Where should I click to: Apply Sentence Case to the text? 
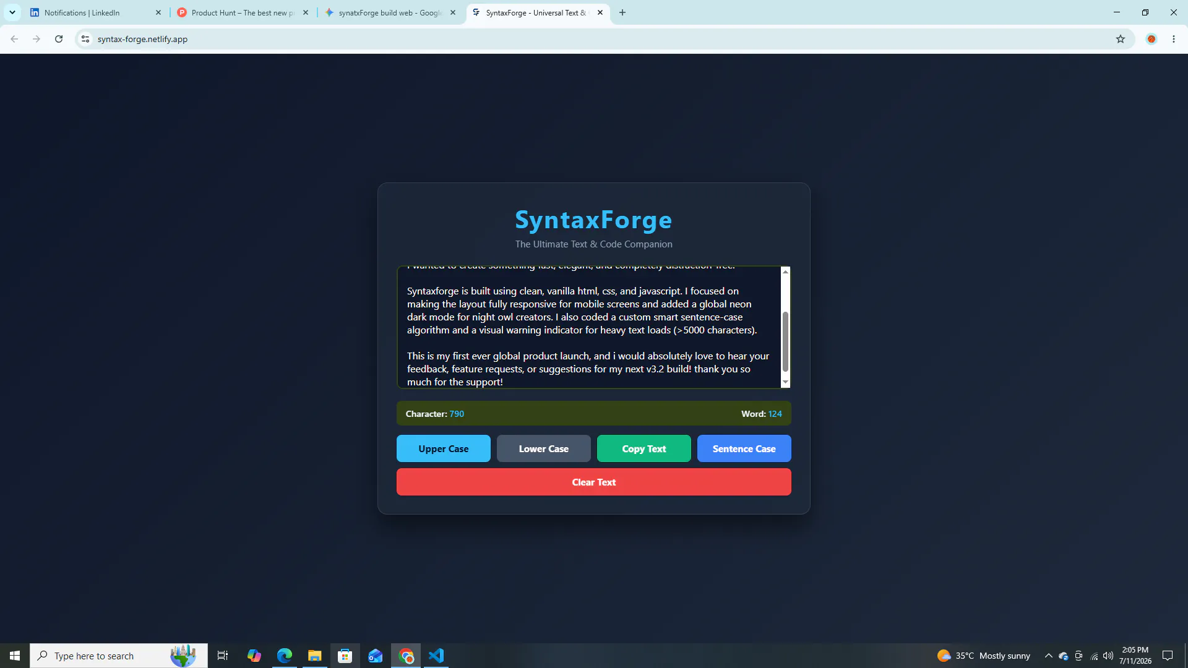[x=744, y=448]
